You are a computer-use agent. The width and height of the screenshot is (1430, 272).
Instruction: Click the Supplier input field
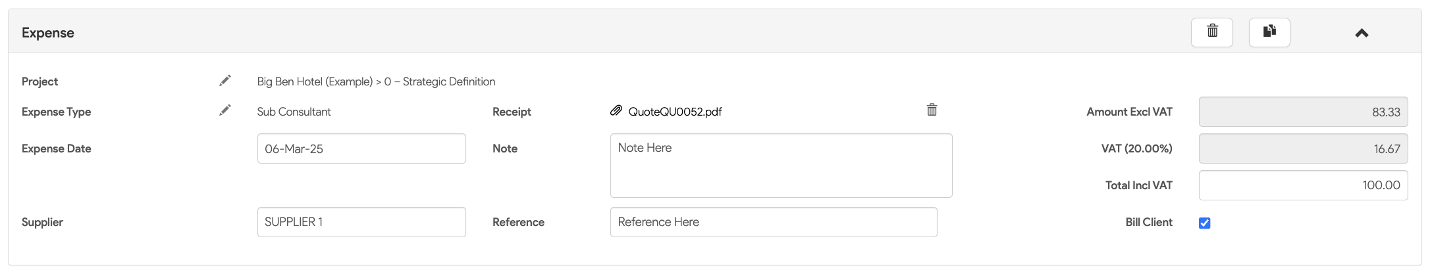pos(361,222)
